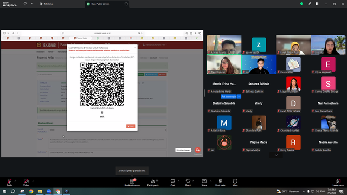Select zoom baa04 participant tile
This screenshot has width=347, height=195.
coord(259,44)
